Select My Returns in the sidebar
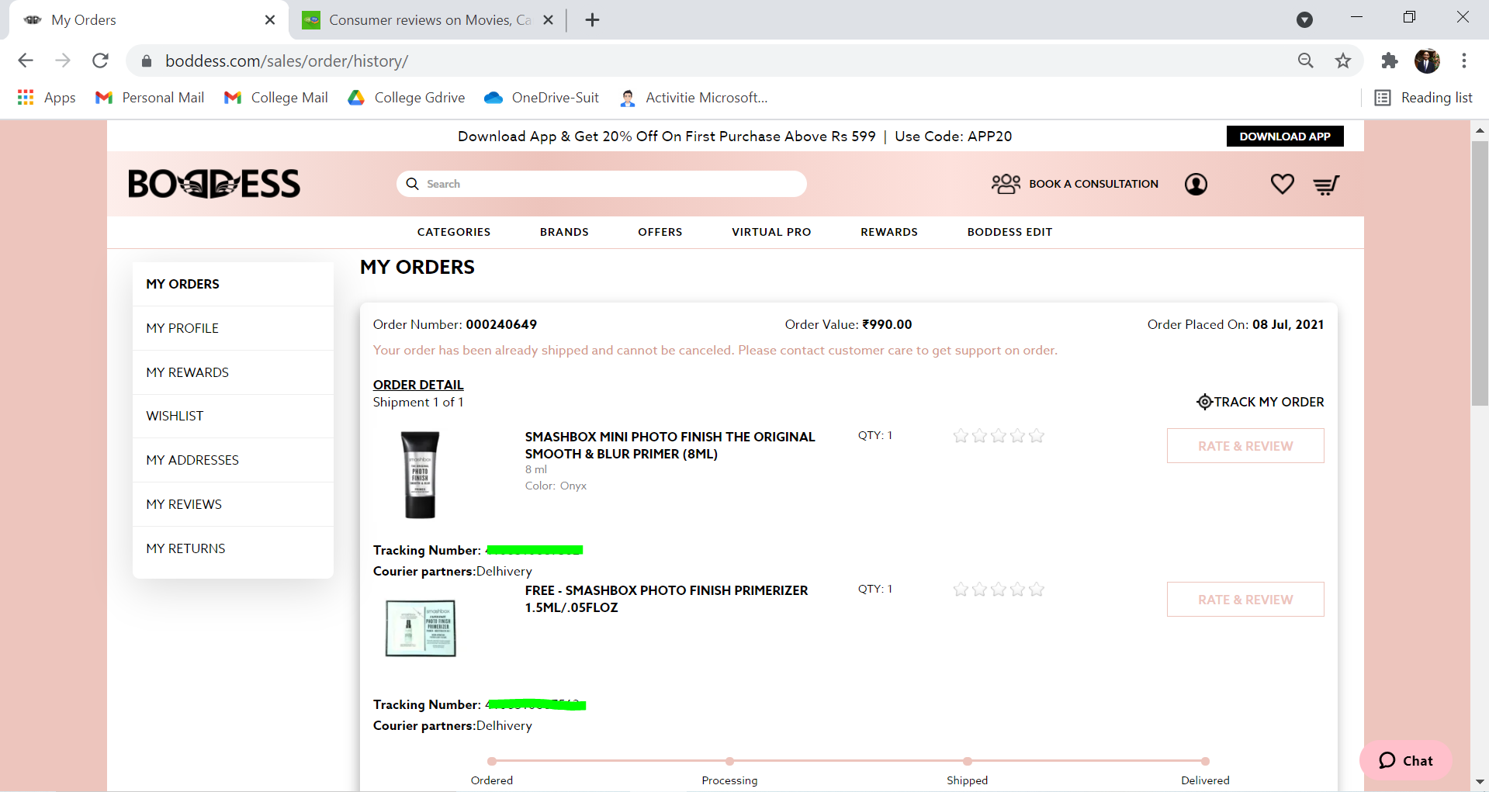1489x792 pixels. (x=185, y=548)
